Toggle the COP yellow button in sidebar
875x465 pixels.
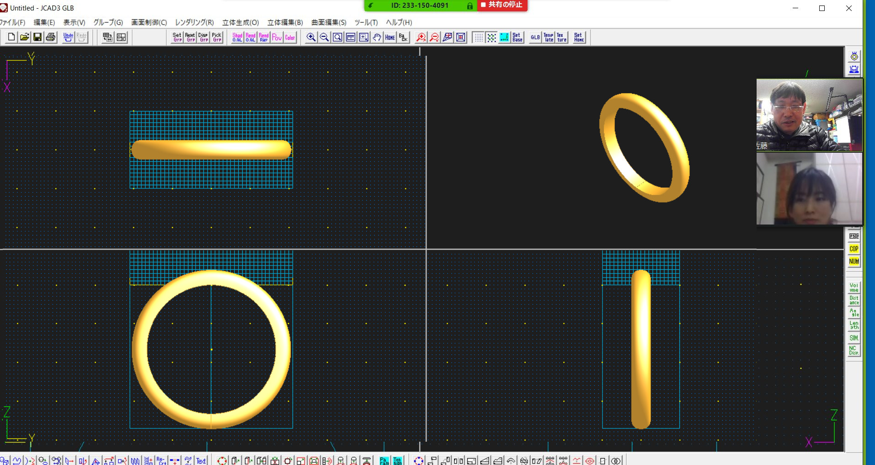[854, 249]
